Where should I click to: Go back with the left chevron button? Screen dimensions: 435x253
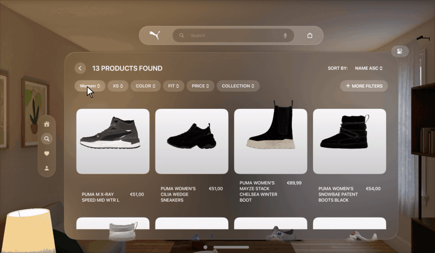tap(80, 68)
